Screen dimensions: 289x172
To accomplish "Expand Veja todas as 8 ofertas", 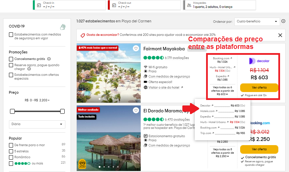I will click(x=222, y=153).
